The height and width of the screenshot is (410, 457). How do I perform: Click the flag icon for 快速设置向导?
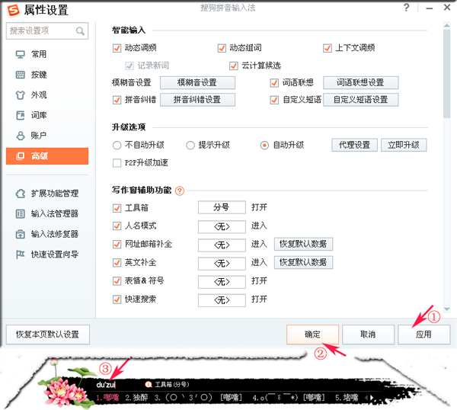click(x=20, y=255)
